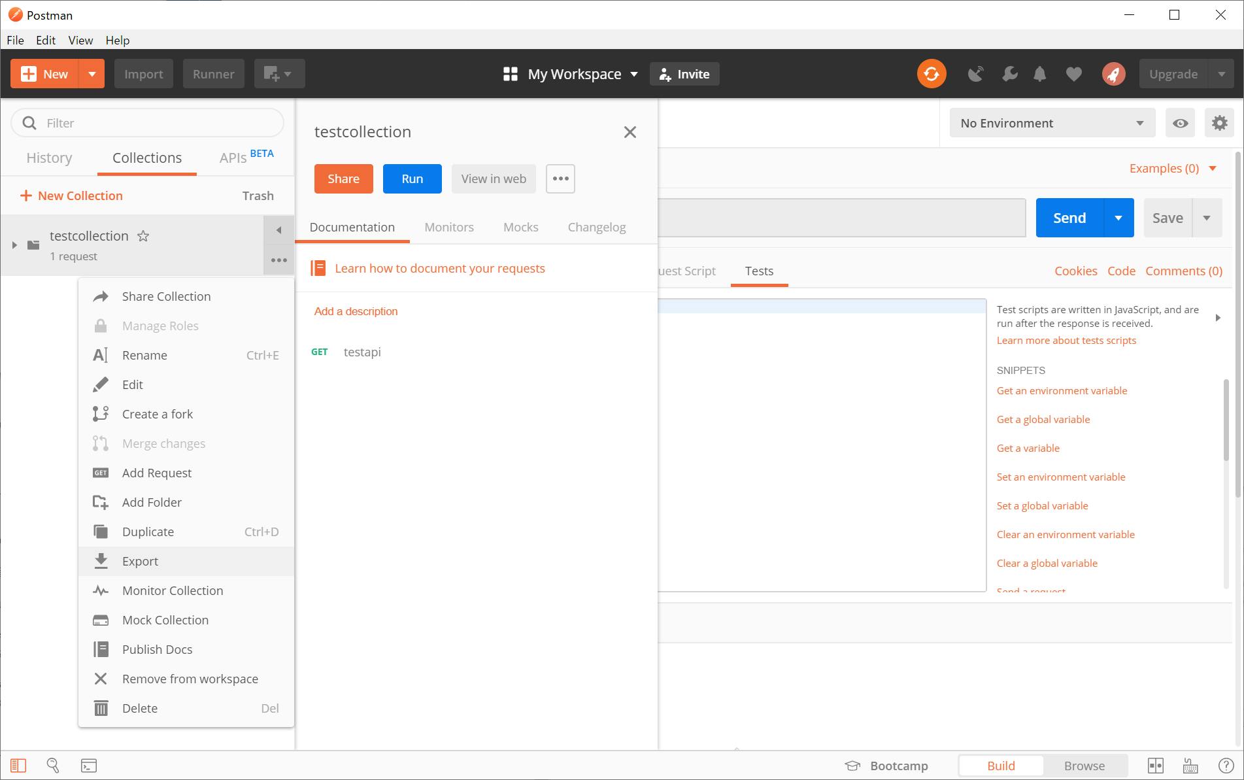Expand the testcollection tree arrow
Screen dimensions: 1244x780
(x=14, y=245)
